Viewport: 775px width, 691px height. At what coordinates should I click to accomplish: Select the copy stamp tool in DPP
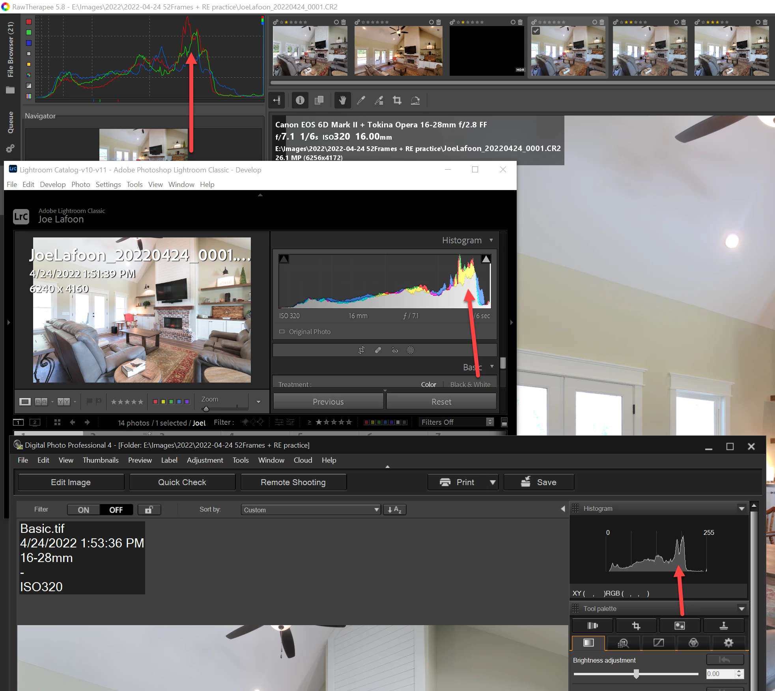[723, 626]
